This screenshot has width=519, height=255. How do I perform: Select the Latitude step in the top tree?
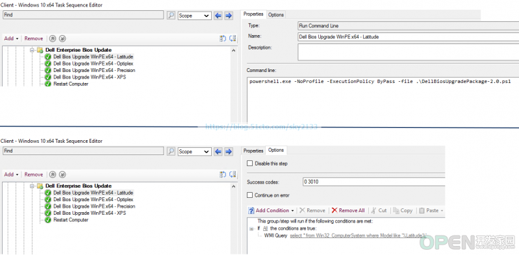click(94, 56)
